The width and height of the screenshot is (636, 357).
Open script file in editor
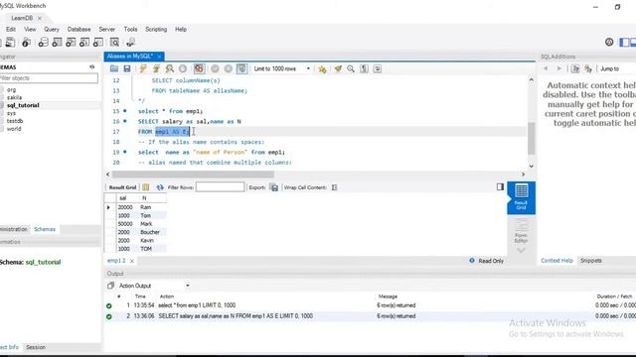click(114, 68)
